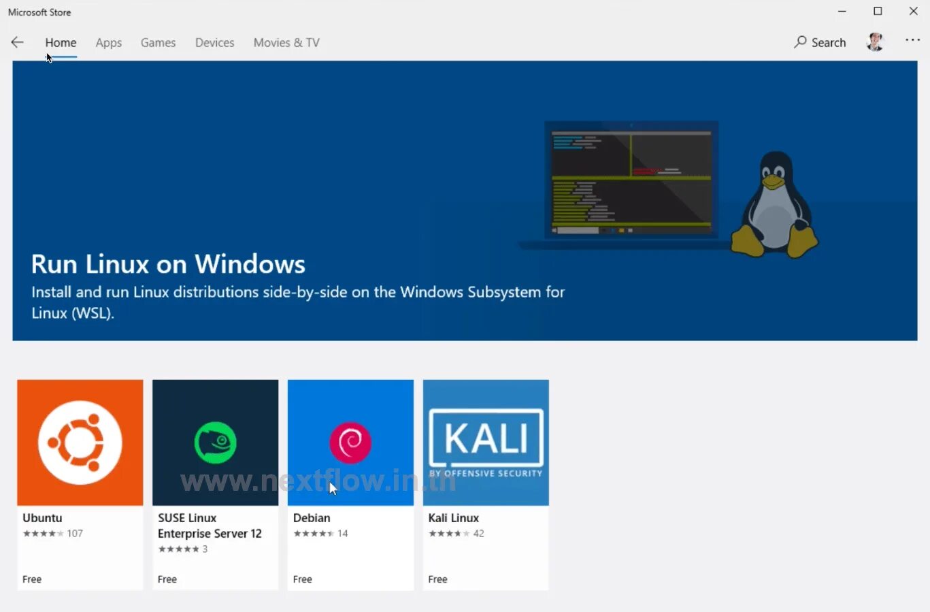Click the Ubuntu app title text
Image resolution: width=930 pixels, height=612 pixels.
pos(42,518)
